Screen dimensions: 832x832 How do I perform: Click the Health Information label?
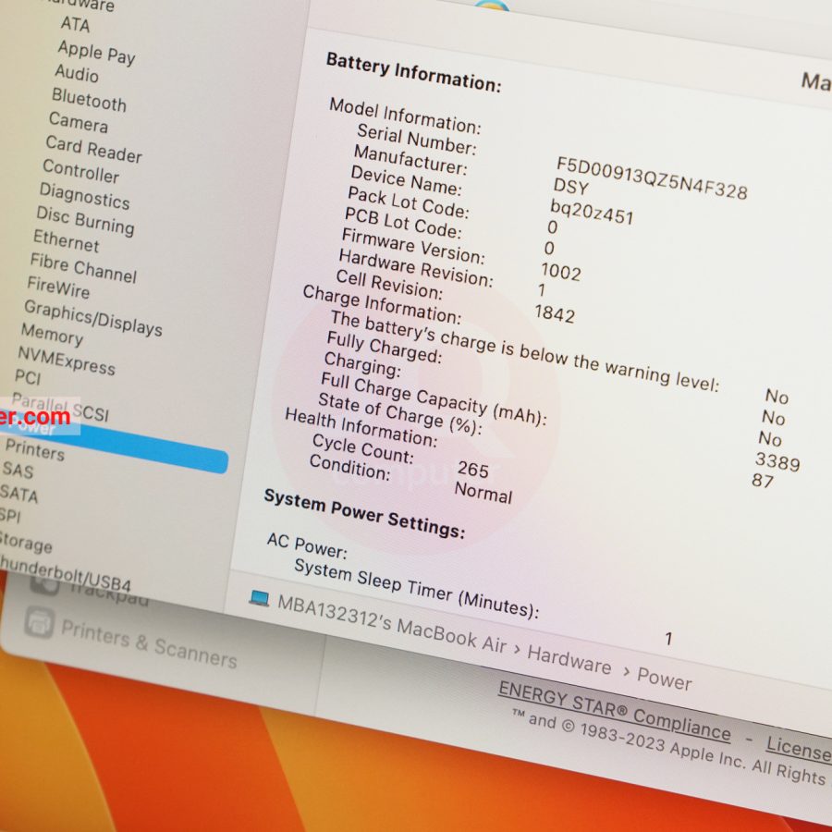click(x=361, y=427)
